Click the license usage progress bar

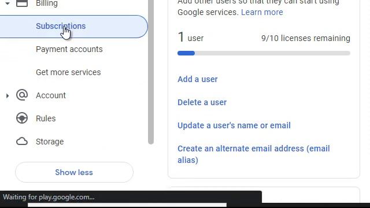[264, 53]
